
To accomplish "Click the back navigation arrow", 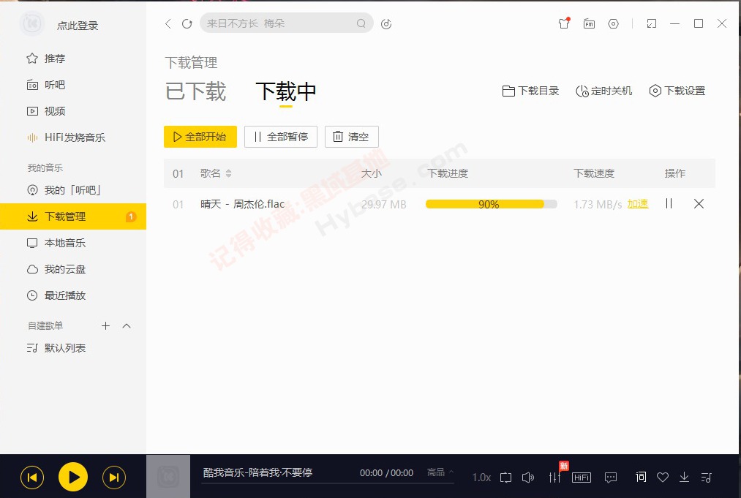I will (x=168, y=23).
